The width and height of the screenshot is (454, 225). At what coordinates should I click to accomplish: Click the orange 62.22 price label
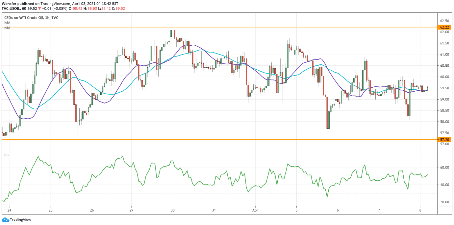coord(444,27)
